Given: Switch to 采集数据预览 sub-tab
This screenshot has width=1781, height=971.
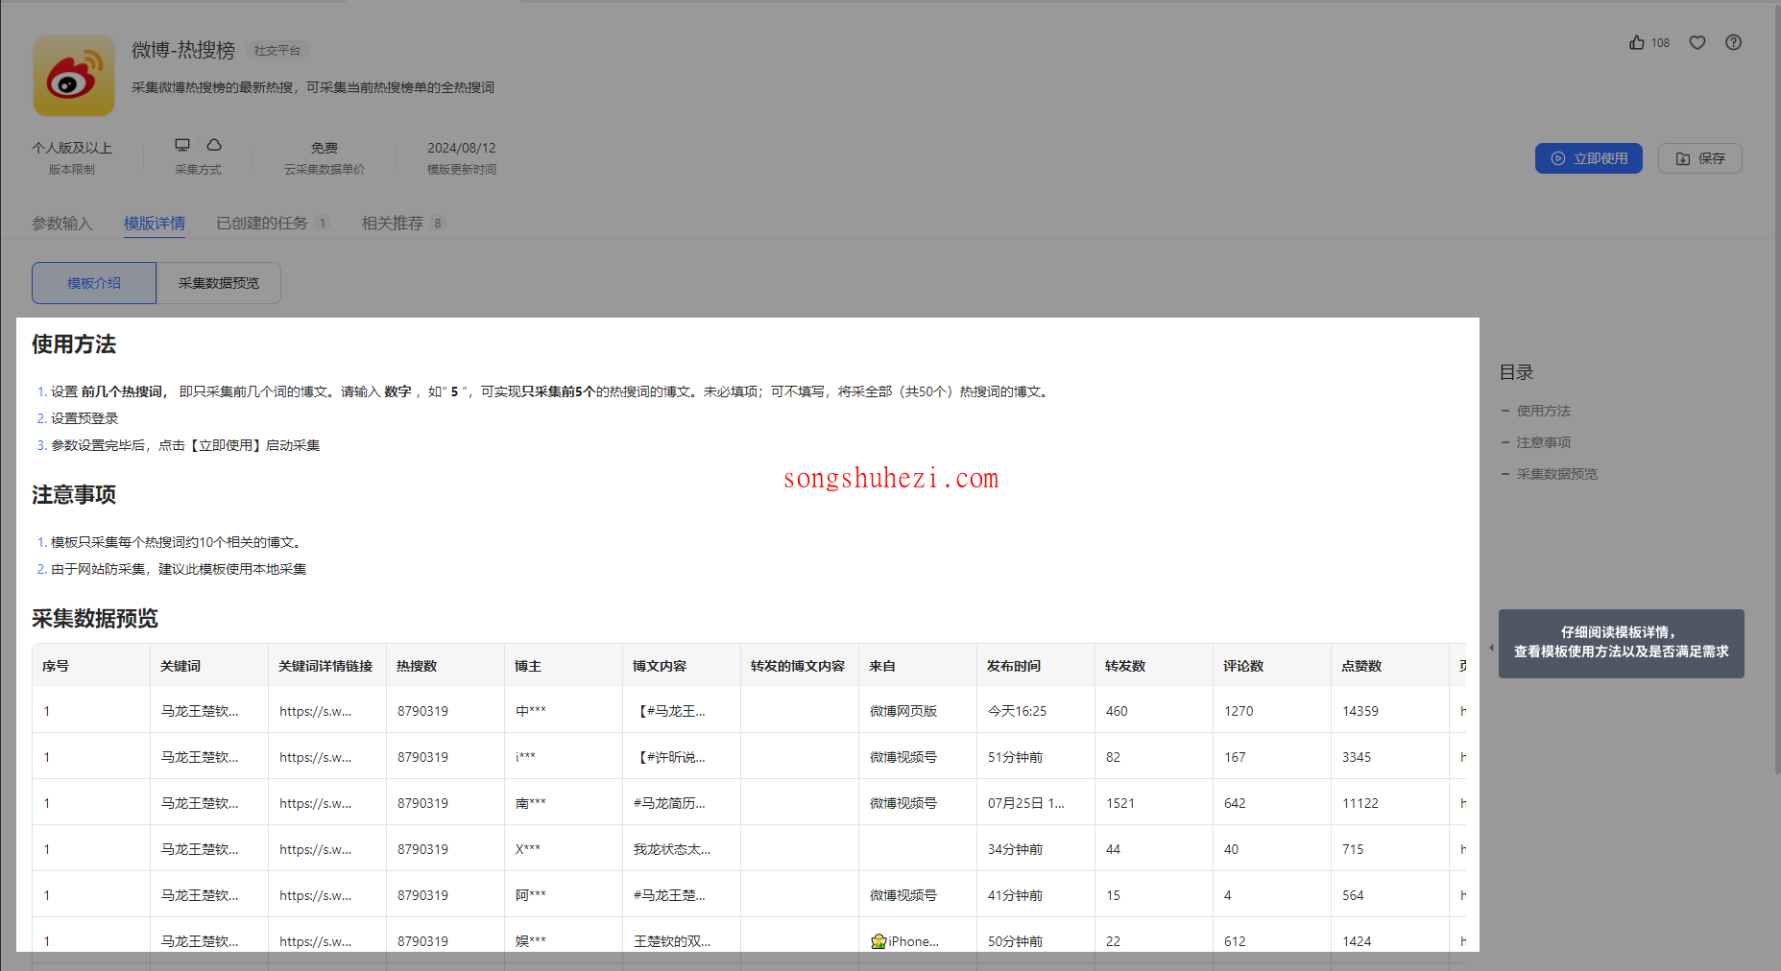Looking at the screenshot, I should click(219, 283).
